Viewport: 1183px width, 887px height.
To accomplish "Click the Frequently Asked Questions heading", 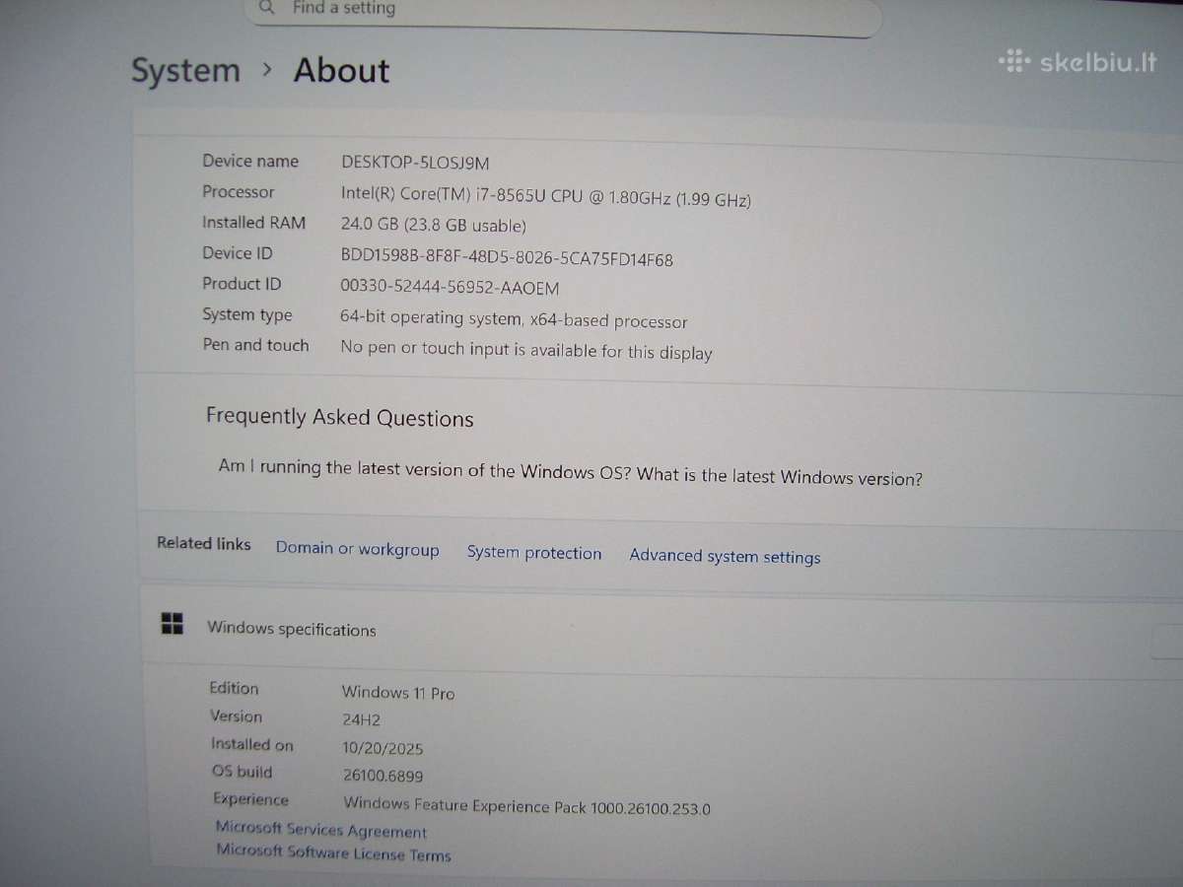I will click(339, 417).
